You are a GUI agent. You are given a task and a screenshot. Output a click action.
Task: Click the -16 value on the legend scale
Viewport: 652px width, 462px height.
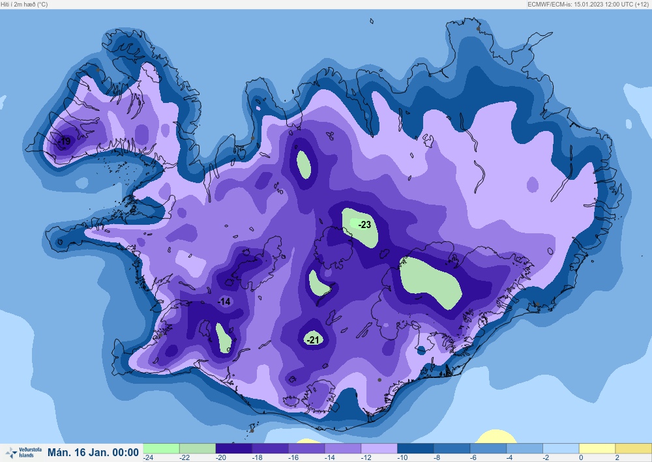(x=293, y=457)
